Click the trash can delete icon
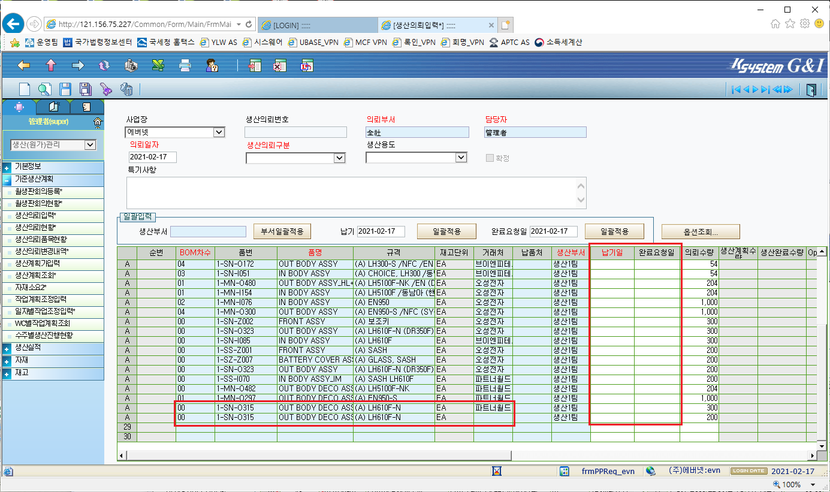Viewport: 830px width, 492px height. pos(126,89)
